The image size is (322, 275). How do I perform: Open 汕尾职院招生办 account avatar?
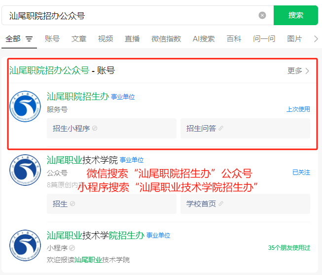point(25,106)
